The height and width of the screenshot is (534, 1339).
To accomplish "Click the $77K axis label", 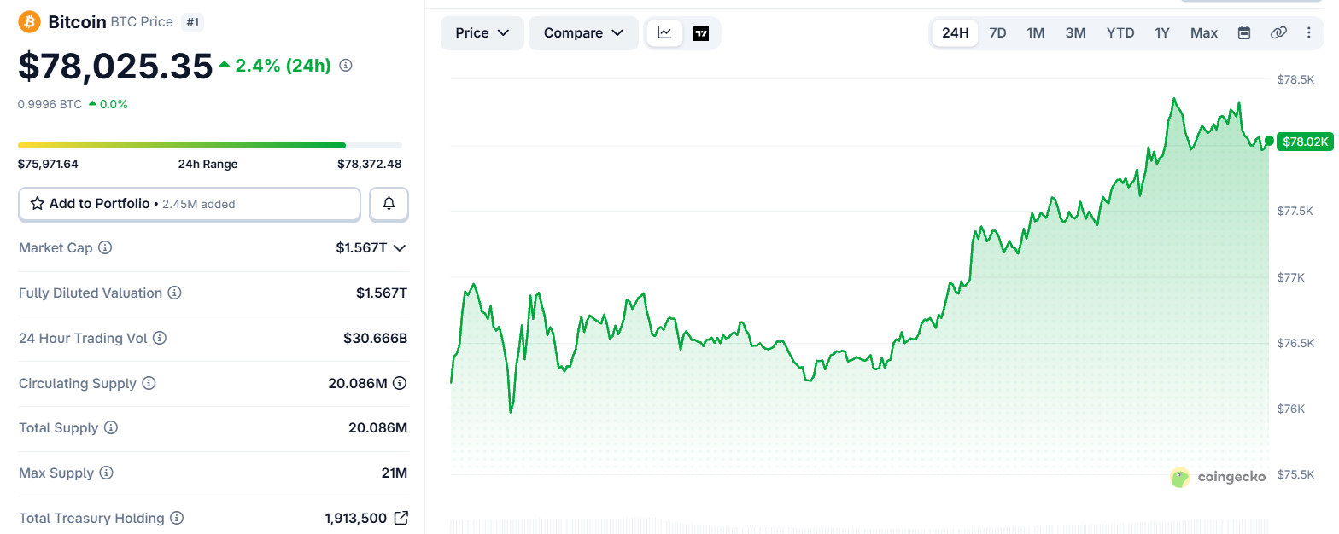I will [x=1290, y=277].
